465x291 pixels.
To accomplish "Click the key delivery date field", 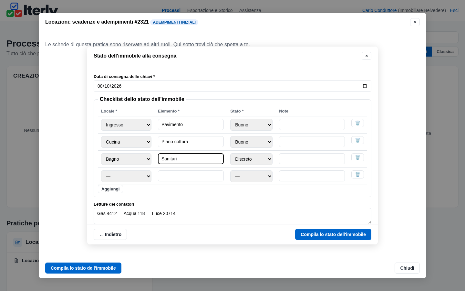I will 232,86.
